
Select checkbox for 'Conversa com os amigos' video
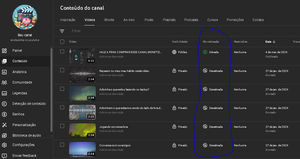pos(62,145)
